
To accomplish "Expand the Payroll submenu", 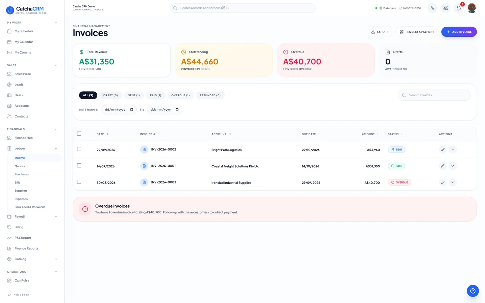I will click(56, 217).
